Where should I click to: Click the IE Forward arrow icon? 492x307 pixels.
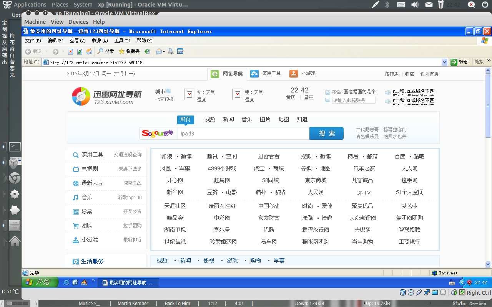(x=56, y=51)
